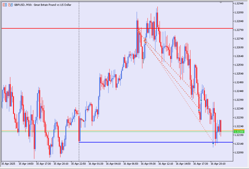Click time axis label 15 Apr 2025
The image size is (249, 169).
point(8,163)
